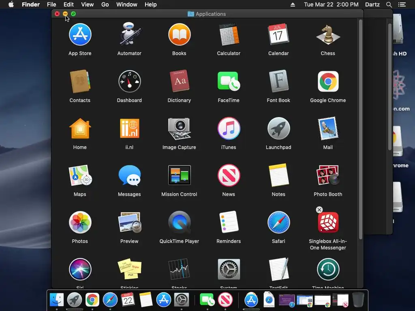Open the iTunes application icon
Screen dimensions: 415x311
click(x=229, y=128)
